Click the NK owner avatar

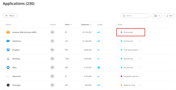[x=52, y=50]
